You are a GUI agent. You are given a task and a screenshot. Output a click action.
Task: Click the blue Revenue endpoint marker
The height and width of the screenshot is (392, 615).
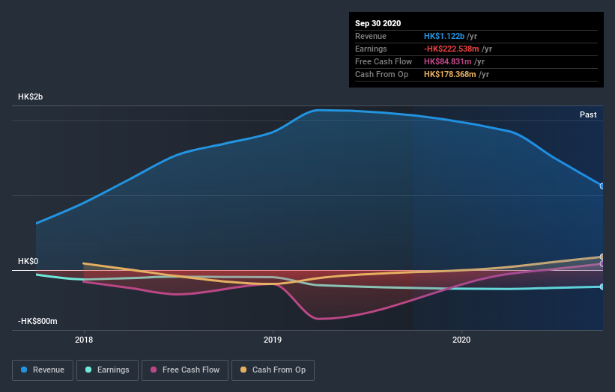pos(602,186)
